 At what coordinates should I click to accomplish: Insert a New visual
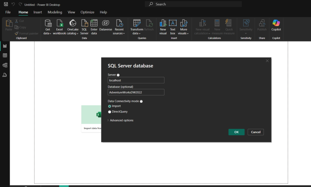coord(163,27)
